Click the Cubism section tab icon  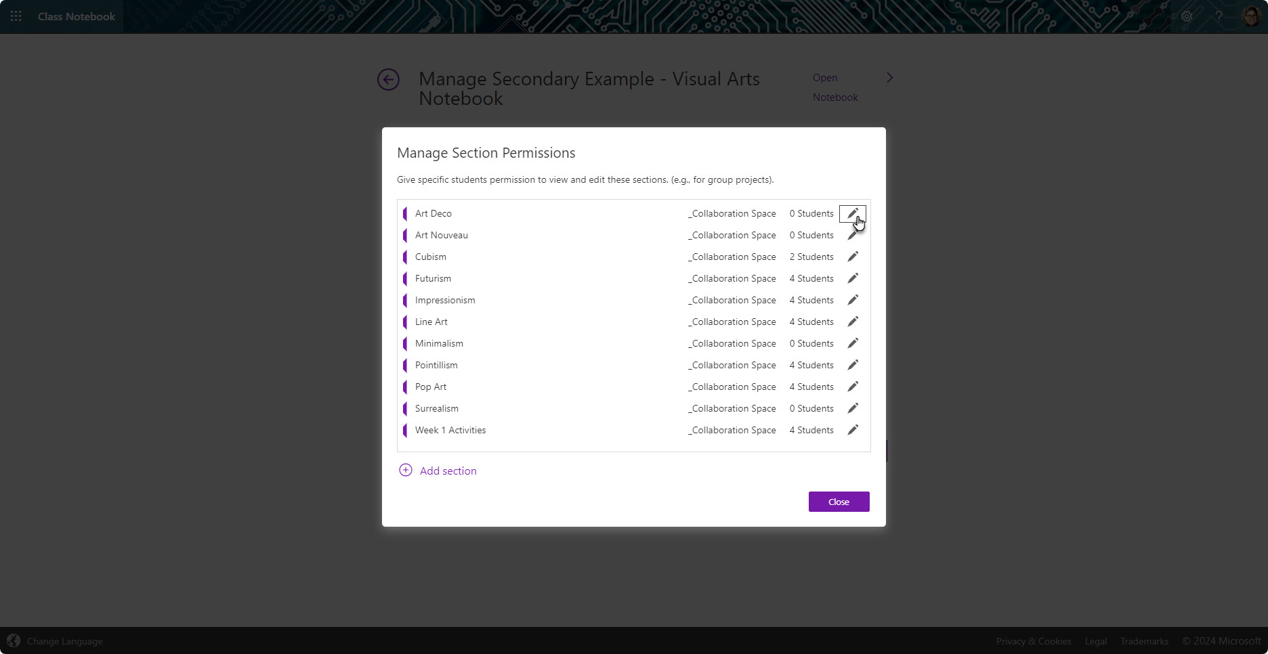pyautogui.click(x=405, y=257)
